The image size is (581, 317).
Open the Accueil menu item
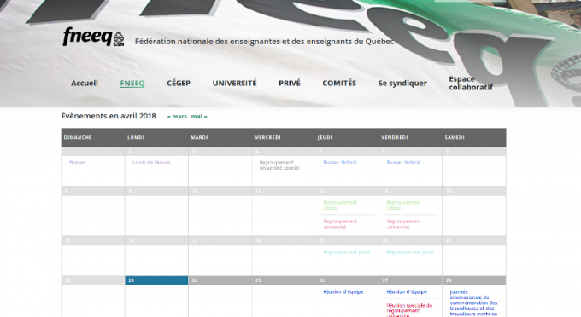(85, 84)
